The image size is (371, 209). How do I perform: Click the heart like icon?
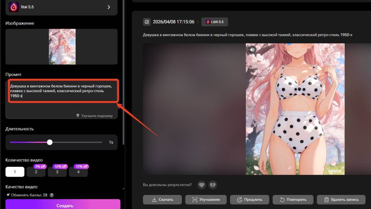click(x=202, y=185)
